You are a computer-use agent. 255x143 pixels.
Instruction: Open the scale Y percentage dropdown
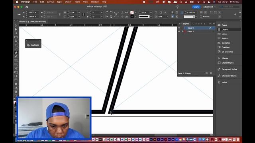click(79, 17)
